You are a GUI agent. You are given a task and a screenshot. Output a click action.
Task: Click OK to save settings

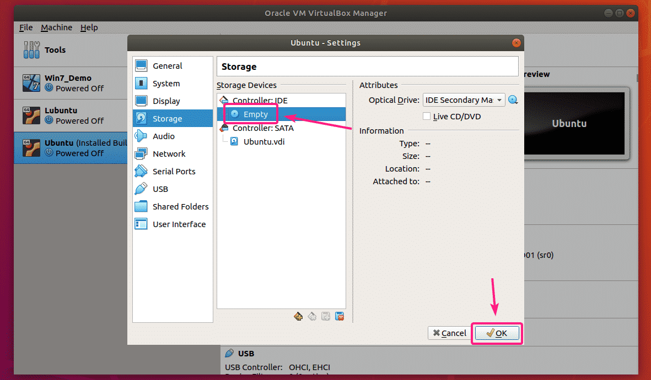[497, 333]
